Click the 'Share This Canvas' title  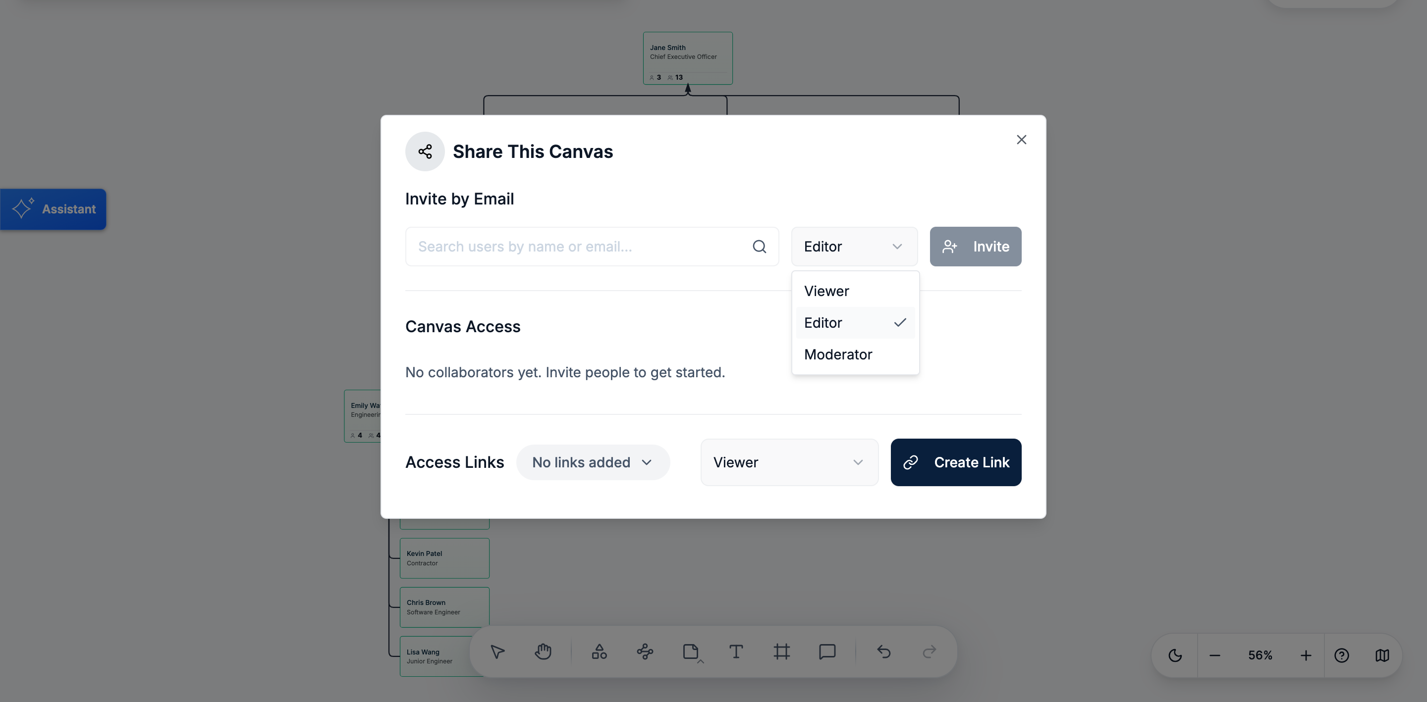(x=532, y=151)
